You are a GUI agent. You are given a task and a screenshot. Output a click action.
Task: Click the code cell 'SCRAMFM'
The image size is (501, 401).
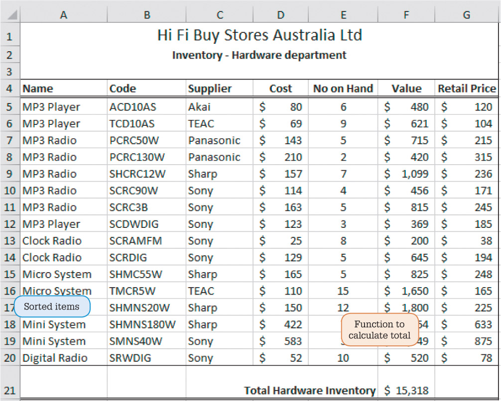[146, 241]
